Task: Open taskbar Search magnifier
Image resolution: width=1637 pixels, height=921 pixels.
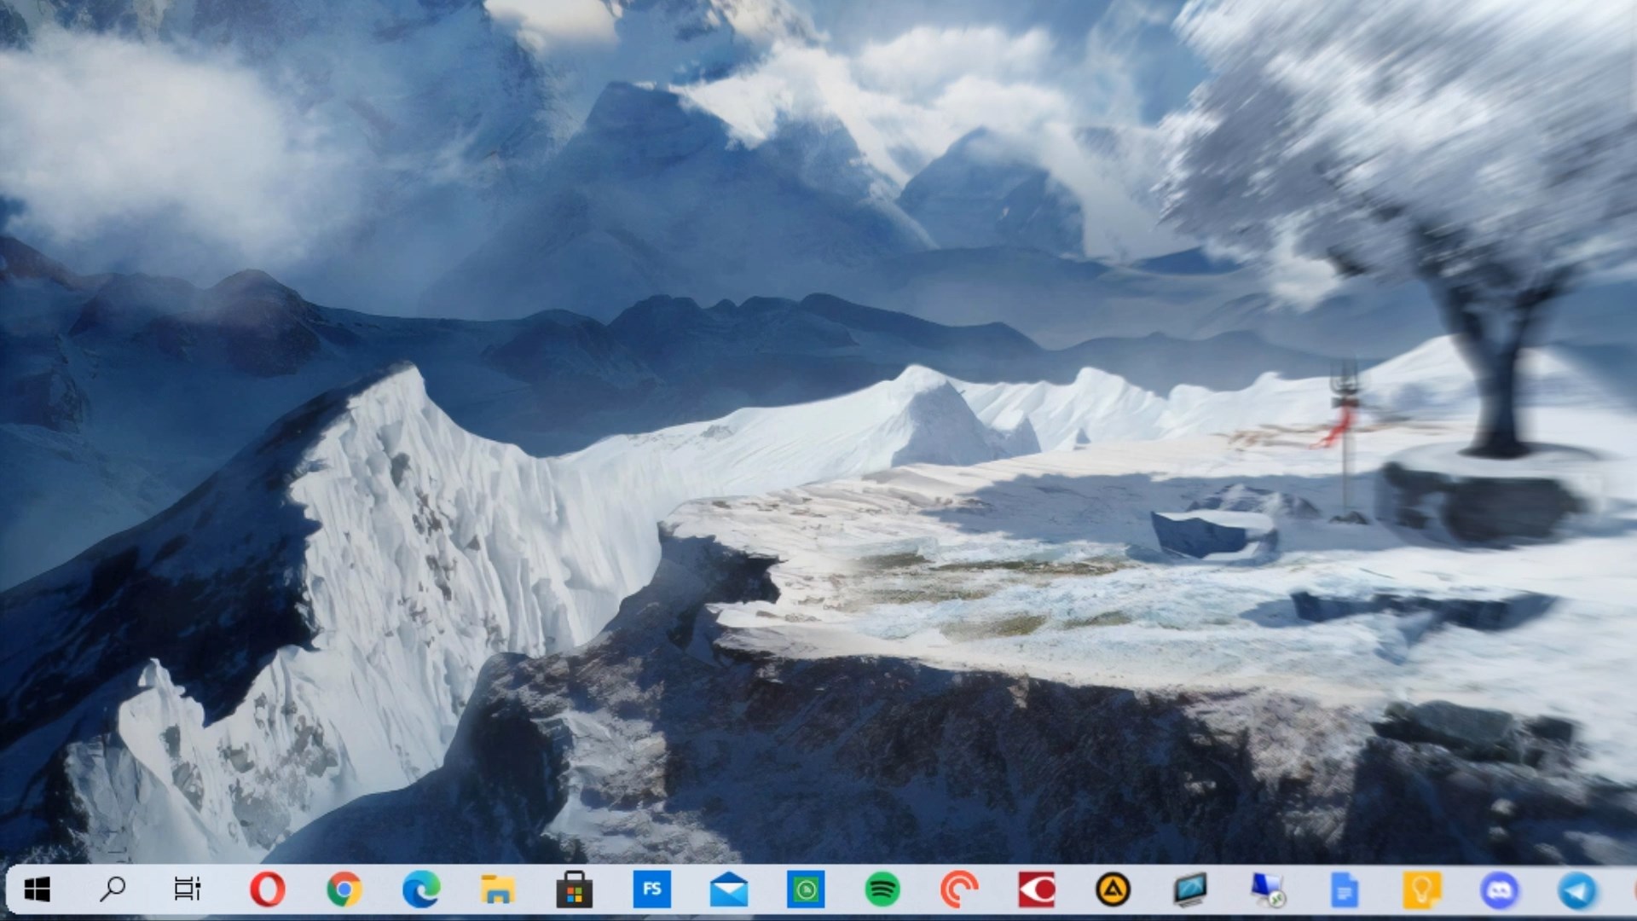Action: click(113, 889)
